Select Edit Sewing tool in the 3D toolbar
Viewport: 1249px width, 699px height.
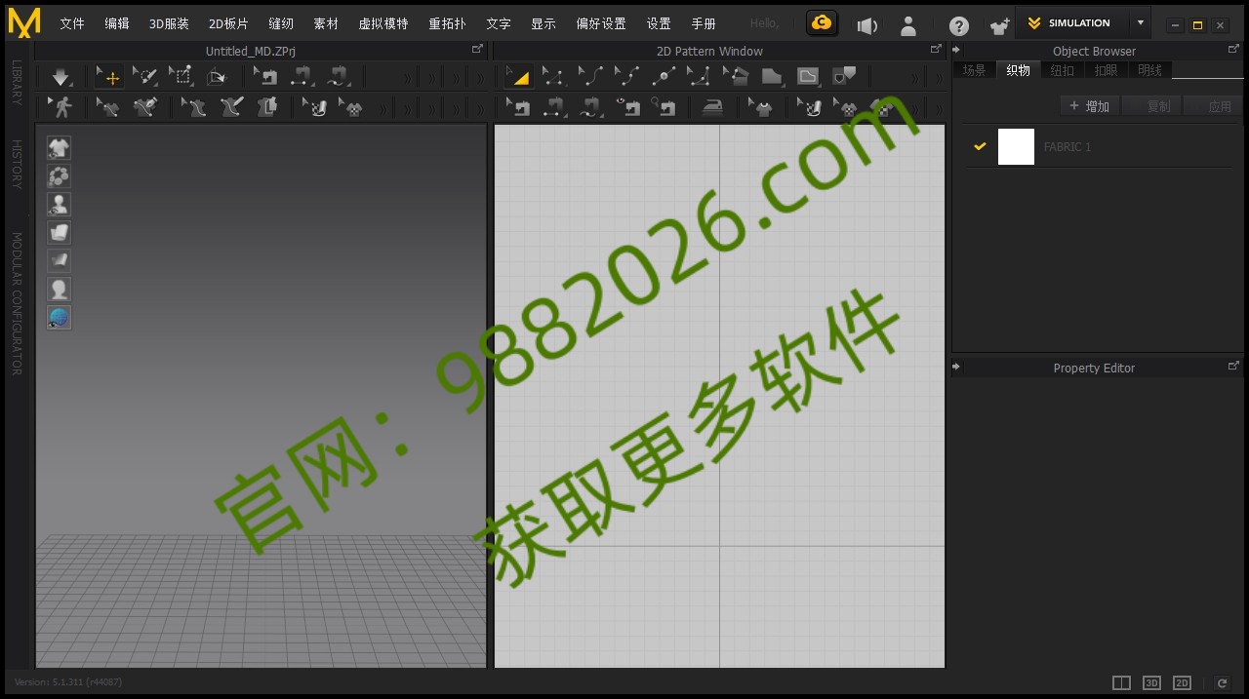[x=265, y=77]
